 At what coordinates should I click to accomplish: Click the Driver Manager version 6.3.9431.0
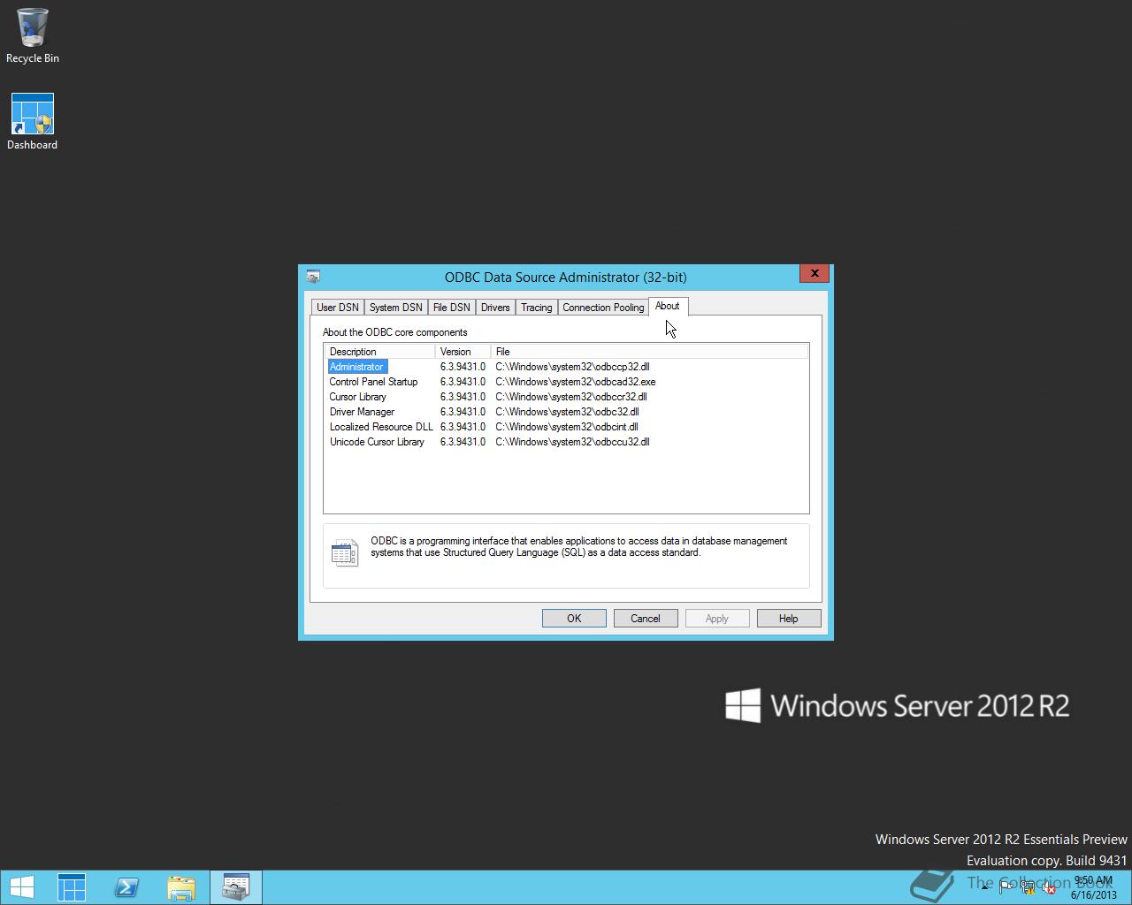(x=463, y=412)
